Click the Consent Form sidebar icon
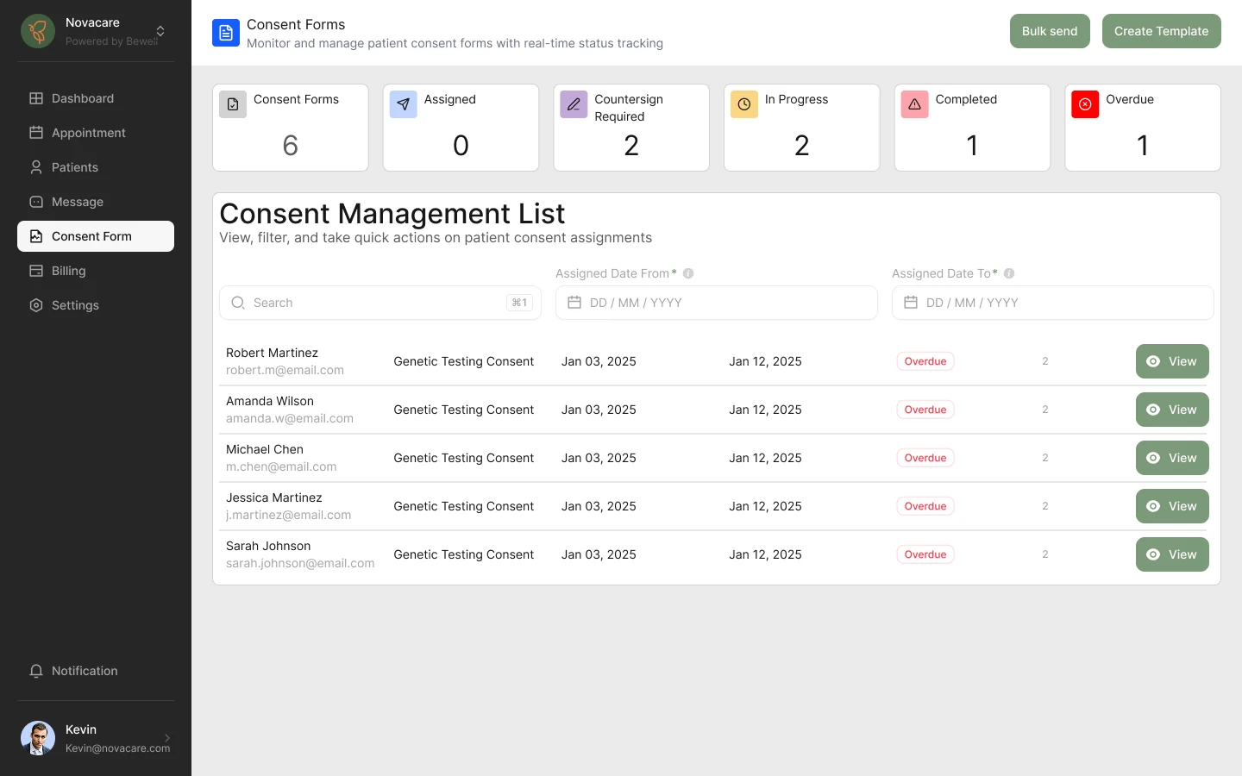Screen dimensions: 1242x776 (36, 236)
